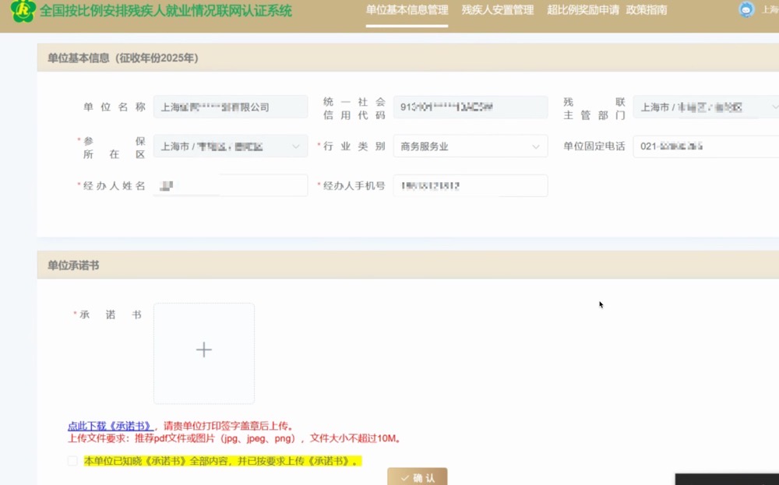
Task: Switch to the 超比例奖励申请 tab
Action: pos(585,10)
